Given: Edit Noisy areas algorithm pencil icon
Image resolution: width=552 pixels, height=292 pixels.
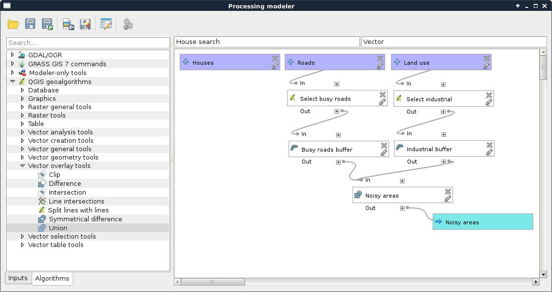Looking at the screenshot, I should pos(448,199).
